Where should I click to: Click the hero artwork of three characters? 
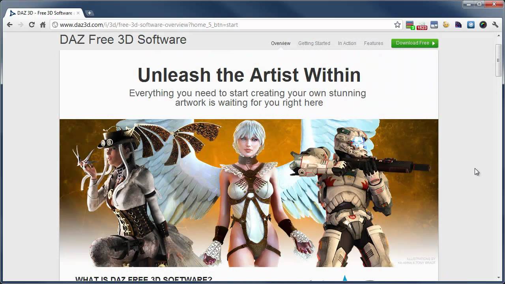pyautogui.click(x=249, y=193)
